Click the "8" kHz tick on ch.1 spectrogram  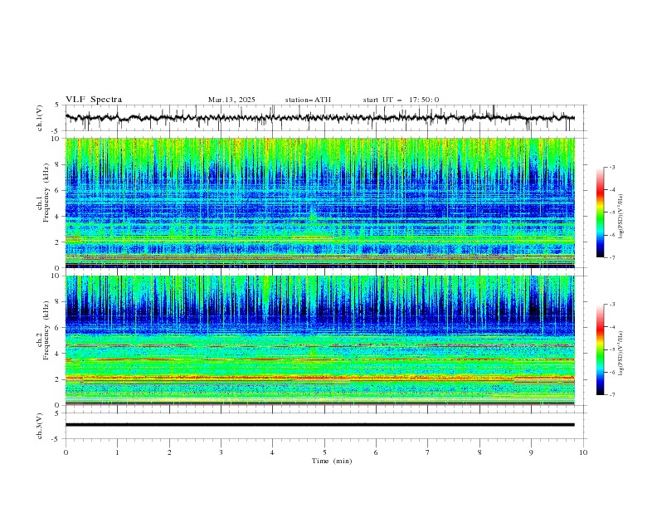(58, 164)
